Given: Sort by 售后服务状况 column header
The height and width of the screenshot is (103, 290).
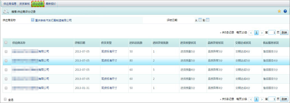Looking at the screenshot, I should [271, 43].
